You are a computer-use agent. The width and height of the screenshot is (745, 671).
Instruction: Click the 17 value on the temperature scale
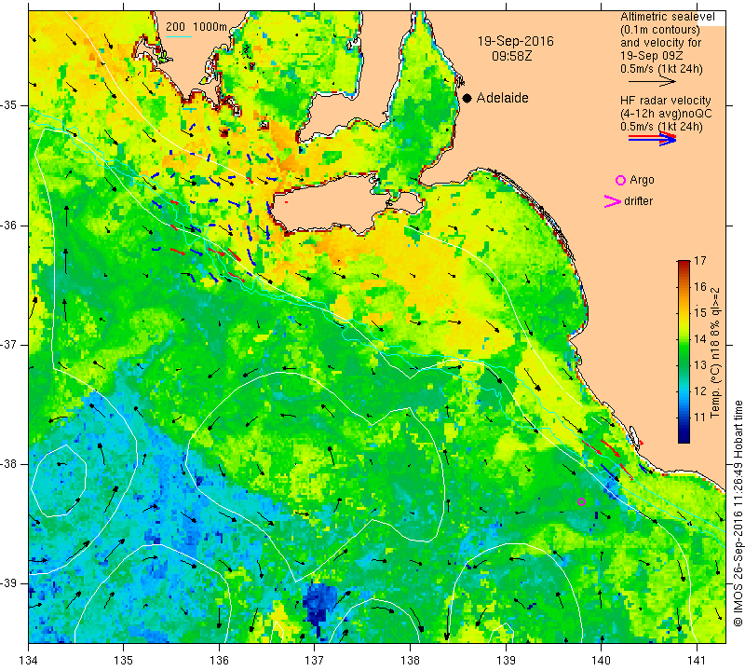700,261
